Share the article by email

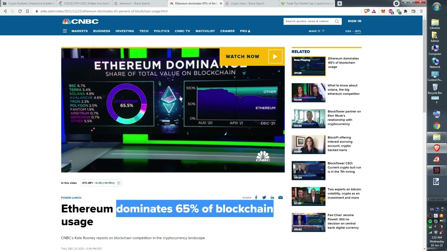280,198
